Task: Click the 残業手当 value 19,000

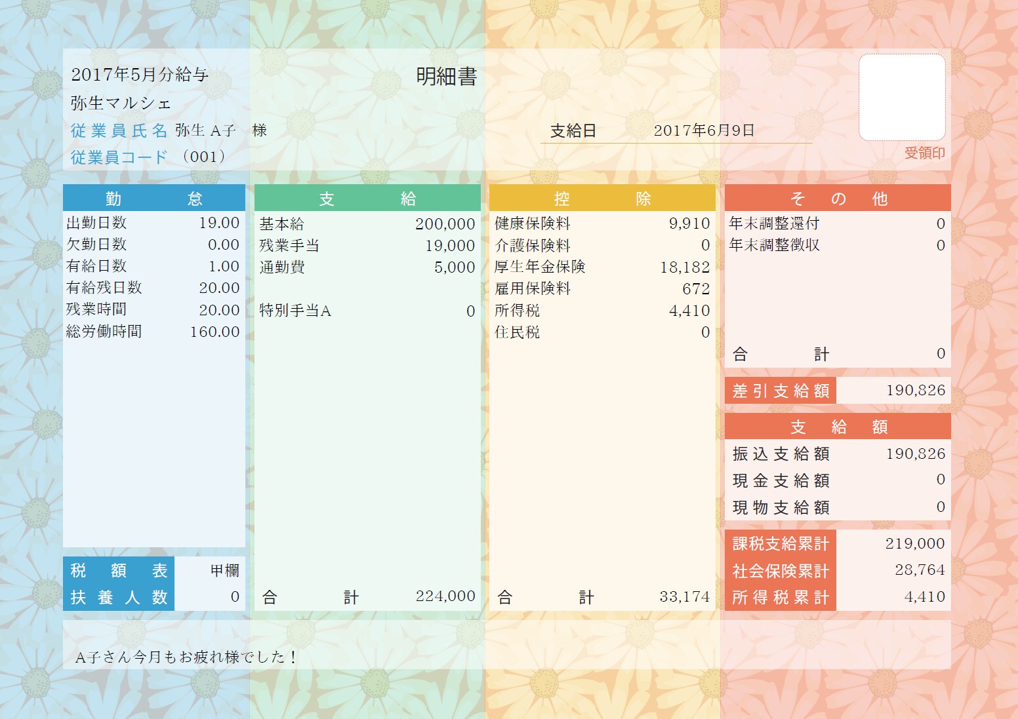Action: click(450, 246)
